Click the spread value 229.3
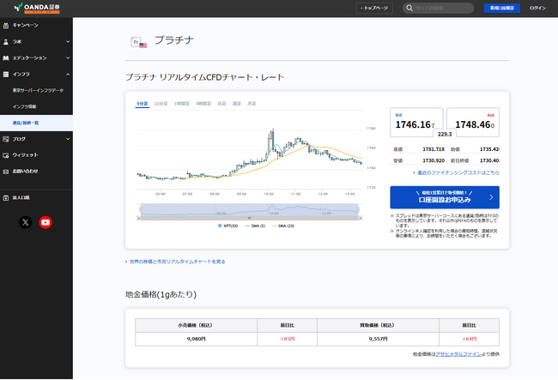Image resolution: width=558 pixels, height=380 pixels. click(x=445, y=134)
